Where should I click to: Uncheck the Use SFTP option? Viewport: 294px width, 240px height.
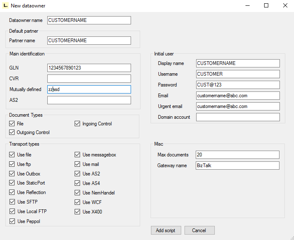pos(12,202)
